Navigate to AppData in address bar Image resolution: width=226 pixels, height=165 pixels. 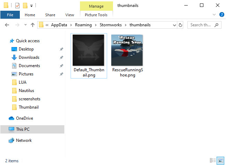59,25
